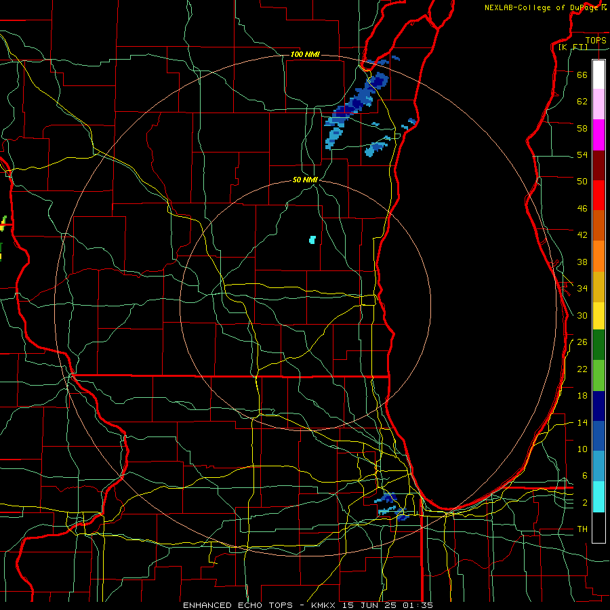Click the TH legend label
Image resolution: width=610 pixels, height=610 pixels.
[x=582, y=529]
